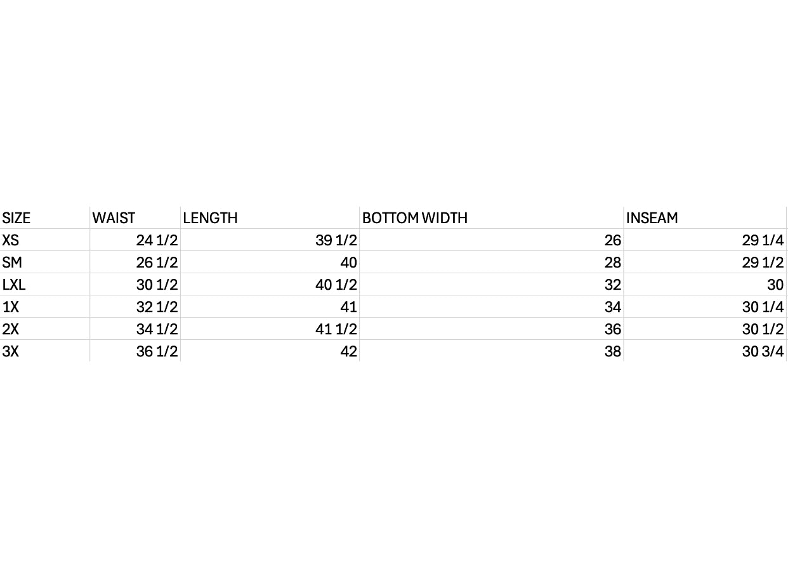
Task: Select the 3X size cell
Action: click(44, 351)
